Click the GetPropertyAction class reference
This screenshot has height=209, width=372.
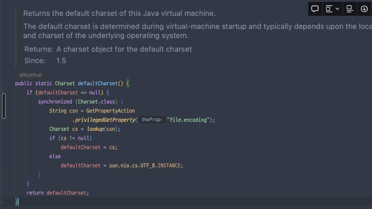tap(110, 111)
